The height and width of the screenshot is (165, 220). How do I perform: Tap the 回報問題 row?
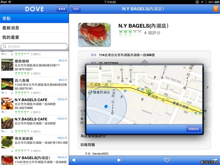[x=144, y=145]
